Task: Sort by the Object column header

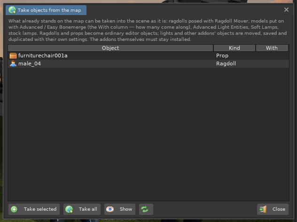Action: (110, 48)
